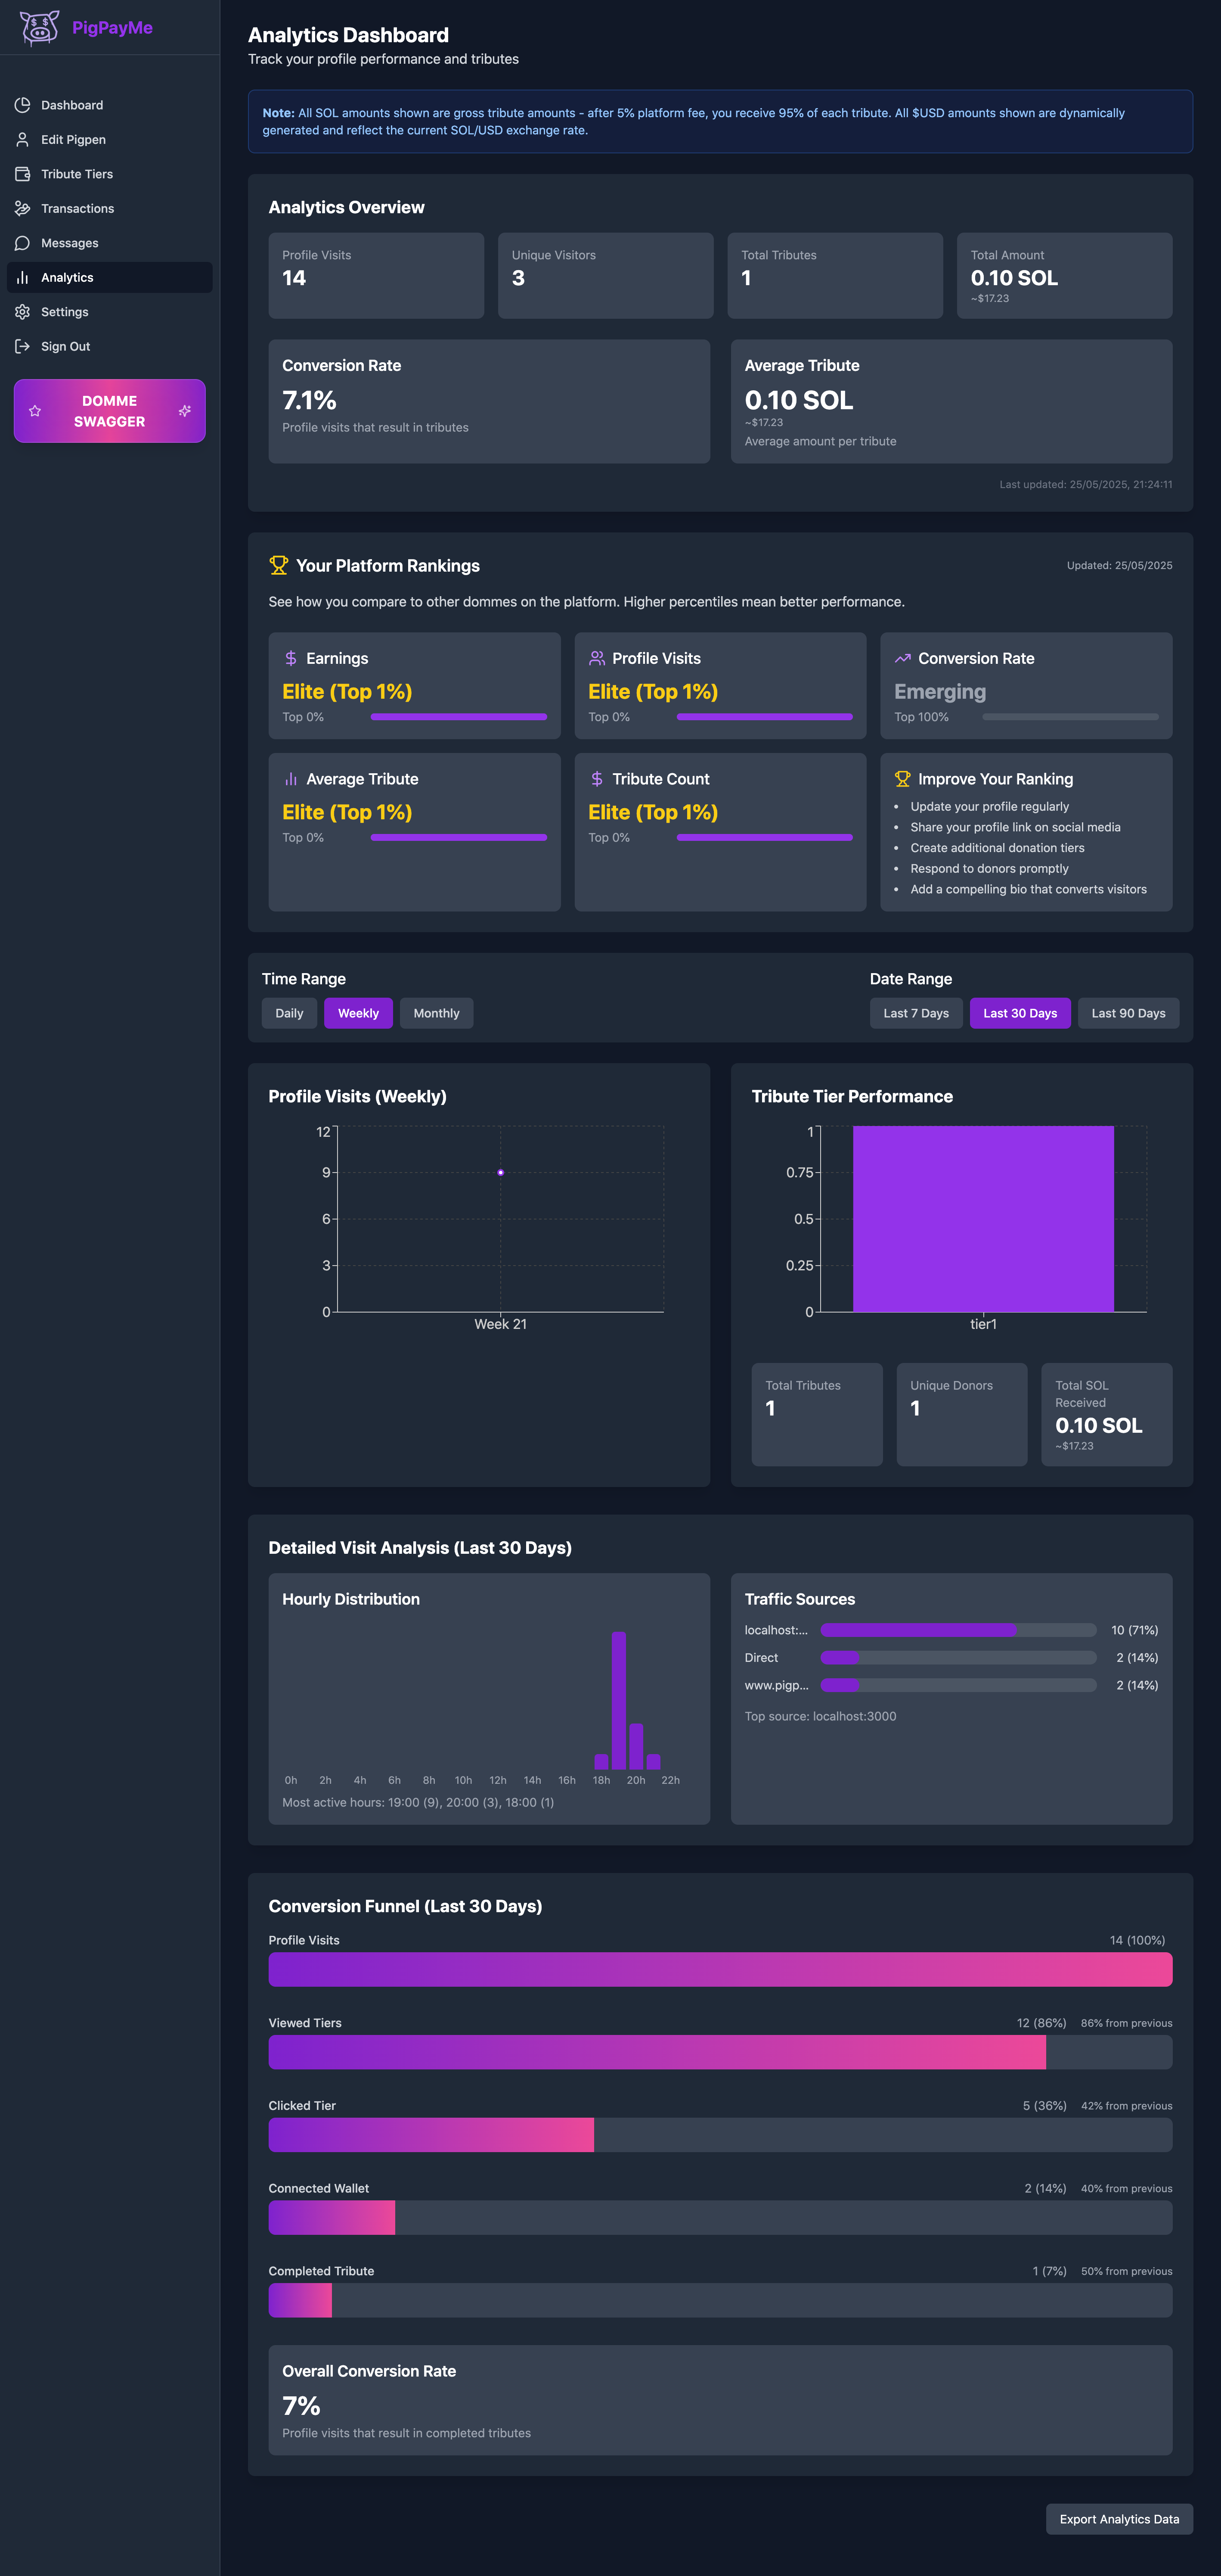1221x2576 pixels.
Task: Click the 7.1% Conversion Rate value
Action: (x=310, y=400)
